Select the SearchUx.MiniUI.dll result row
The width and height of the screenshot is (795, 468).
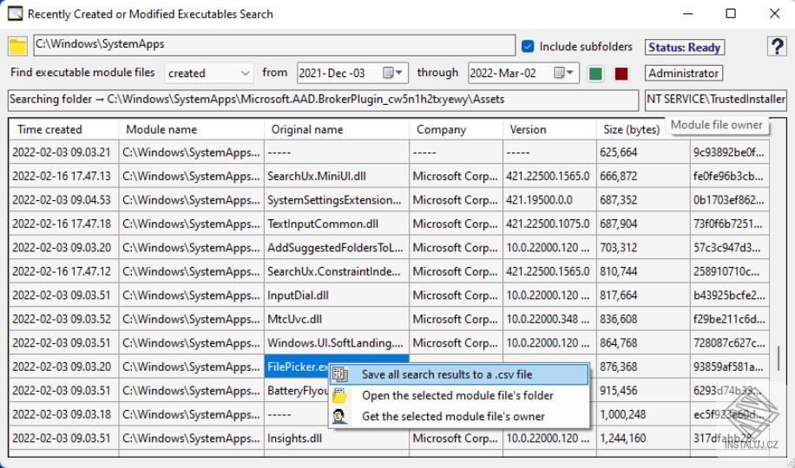coord(388,176)
